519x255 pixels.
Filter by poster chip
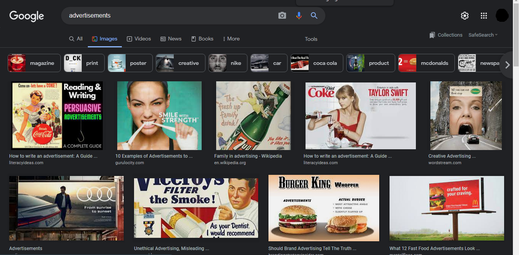130,63
